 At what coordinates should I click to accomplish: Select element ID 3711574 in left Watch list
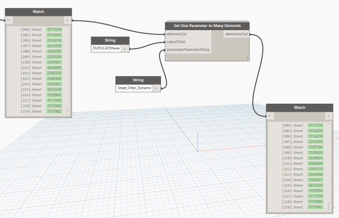pyautogui.click(x=55, y=30)
